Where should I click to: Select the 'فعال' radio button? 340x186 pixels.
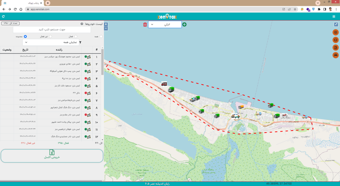(76, 37)
